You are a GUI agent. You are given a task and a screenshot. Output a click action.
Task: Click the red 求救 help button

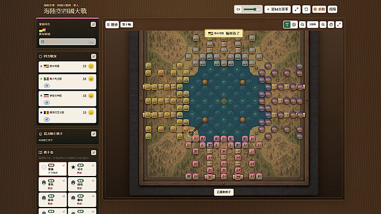click(x=319, y=9)
